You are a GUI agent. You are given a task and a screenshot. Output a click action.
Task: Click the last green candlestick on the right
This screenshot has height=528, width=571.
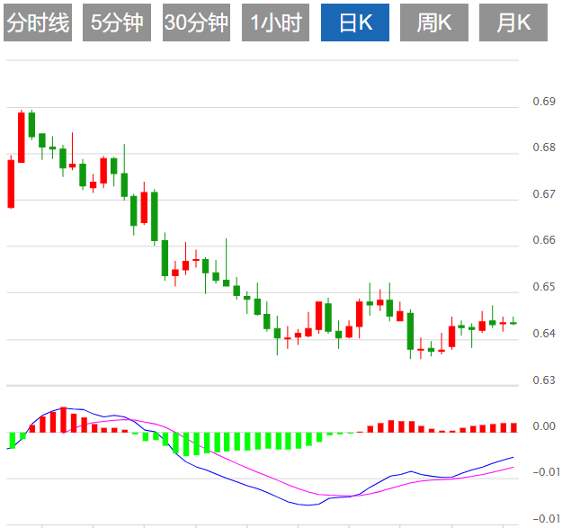tap(513, 321)
